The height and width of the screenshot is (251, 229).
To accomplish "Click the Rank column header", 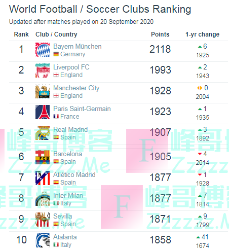I will pyautogui.click(x=21, y=34).
